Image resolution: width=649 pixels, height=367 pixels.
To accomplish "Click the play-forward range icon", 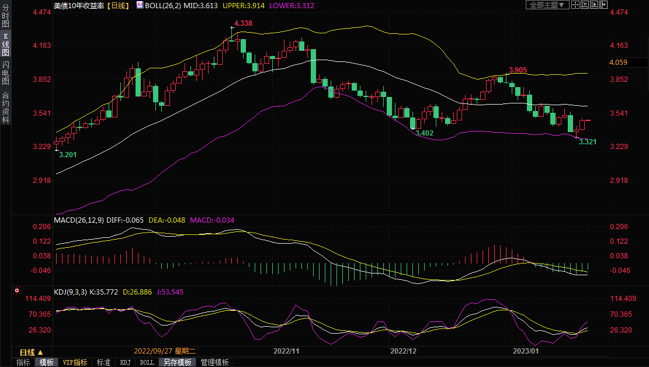I will pyautogui.click(x=595, y=5).
